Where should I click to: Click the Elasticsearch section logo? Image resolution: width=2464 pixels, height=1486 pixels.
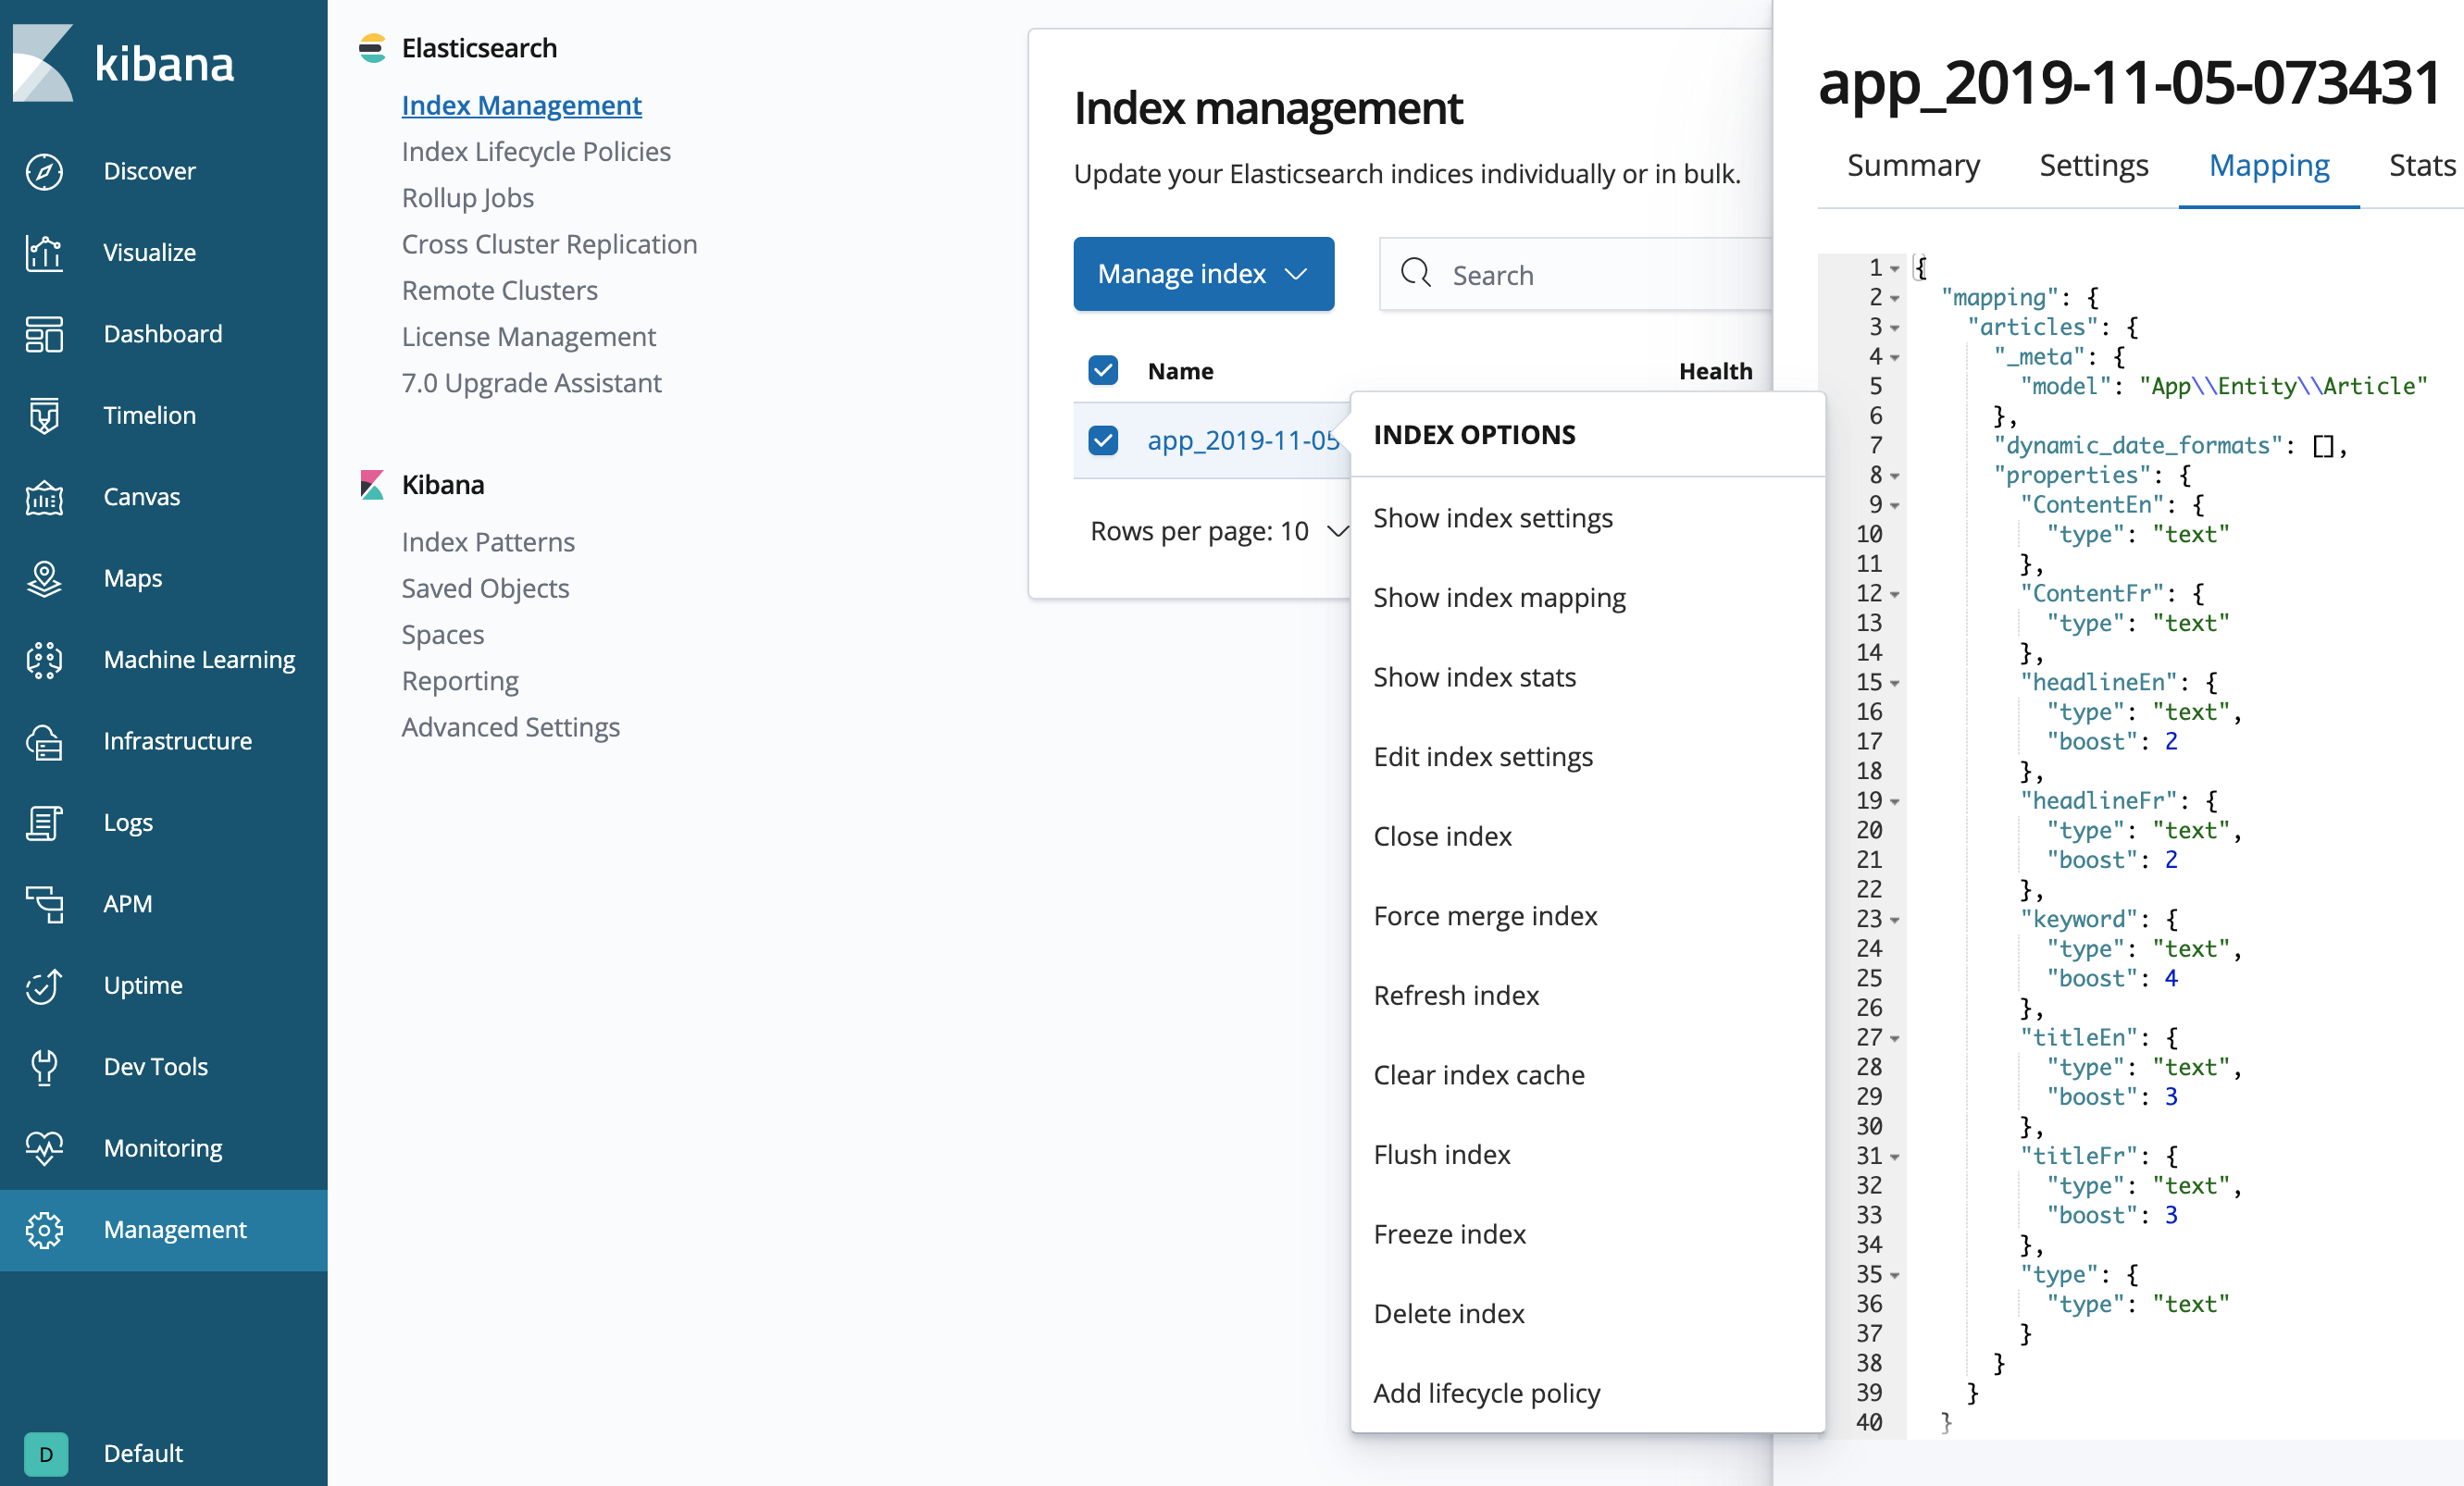(372, 48)
